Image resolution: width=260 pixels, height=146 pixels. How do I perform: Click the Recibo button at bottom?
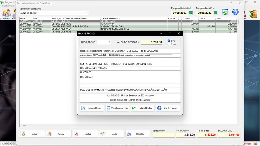click(112, 134)
